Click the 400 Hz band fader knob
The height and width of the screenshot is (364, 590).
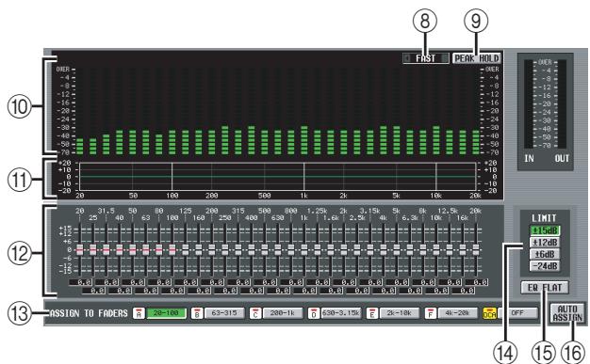252,250
